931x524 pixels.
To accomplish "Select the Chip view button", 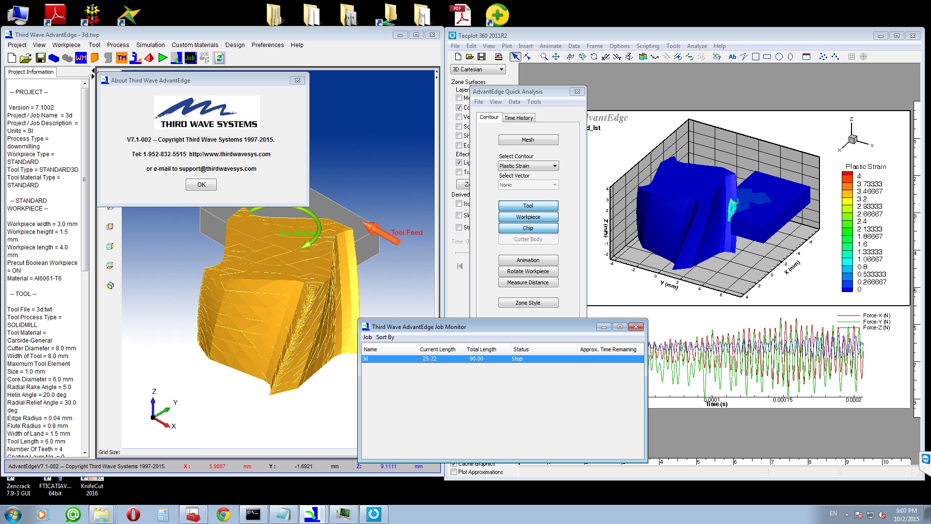I will (528, 228).
